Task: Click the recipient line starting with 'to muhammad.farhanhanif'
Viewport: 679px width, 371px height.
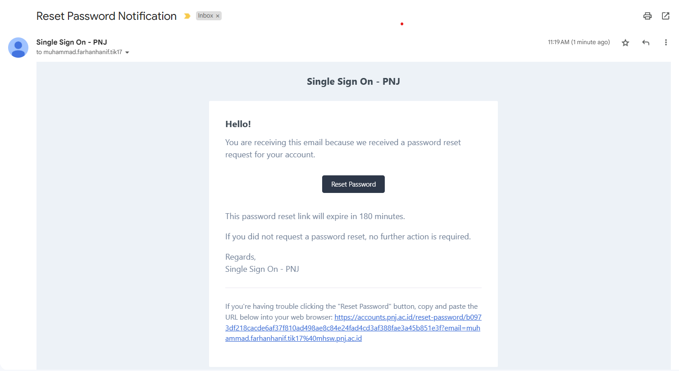Action: (79, 52)
